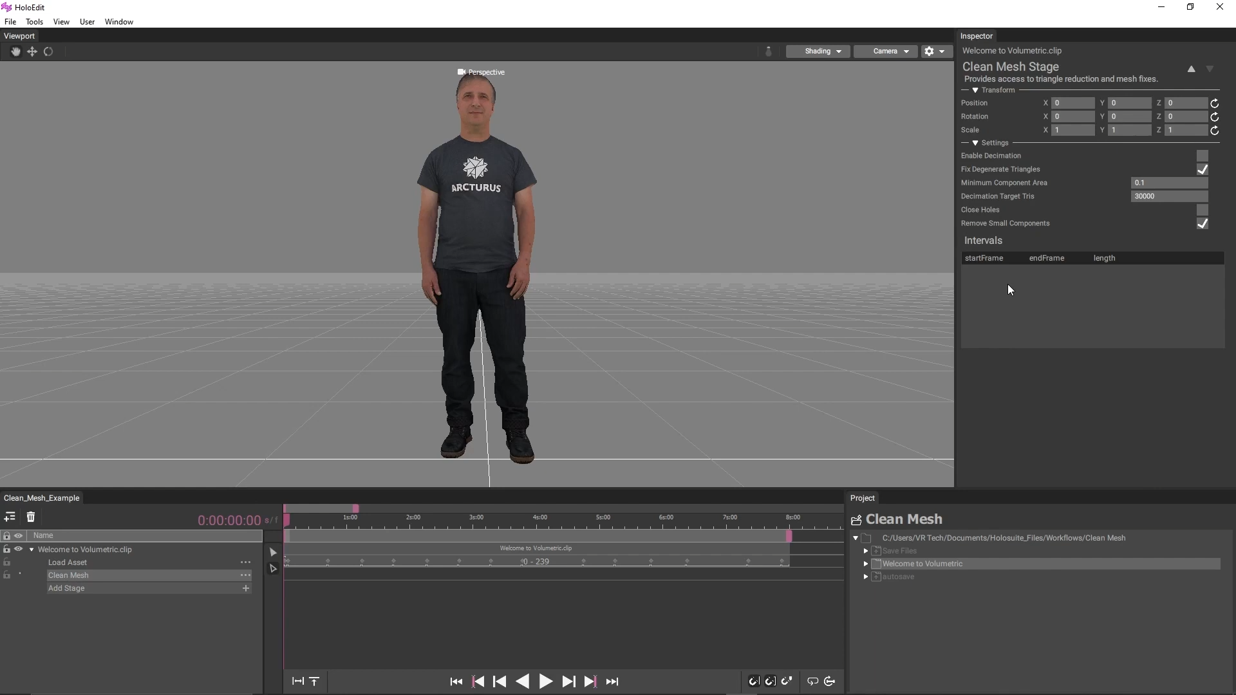Uncheck Fix Degenerate Triangles
This screenshot has height=695, width=1236.
[x=1203, y=169]
